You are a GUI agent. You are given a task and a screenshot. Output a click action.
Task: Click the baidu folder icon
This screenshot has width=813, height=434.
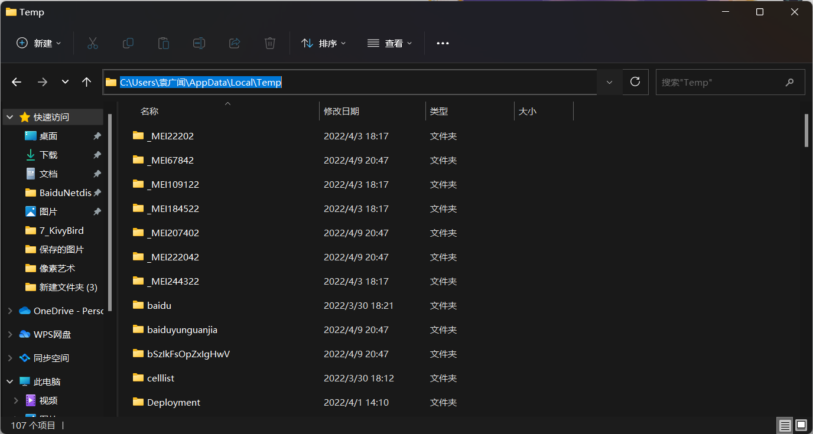coord(138,305)
